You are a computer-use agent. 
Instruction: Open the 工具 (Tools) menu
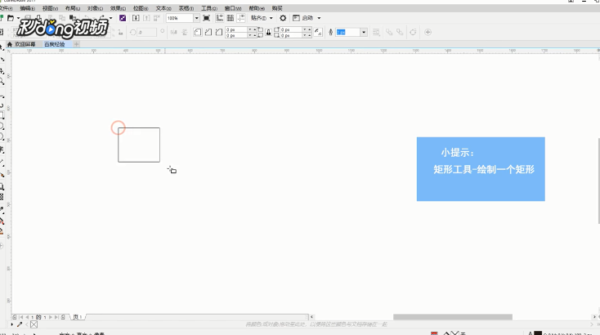209,8
